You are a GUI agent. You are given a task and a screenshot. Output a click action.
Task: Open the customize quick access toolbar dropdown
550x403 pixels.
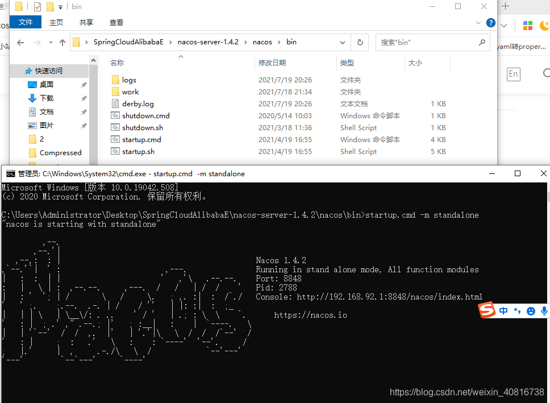click(x=60, y=7)
